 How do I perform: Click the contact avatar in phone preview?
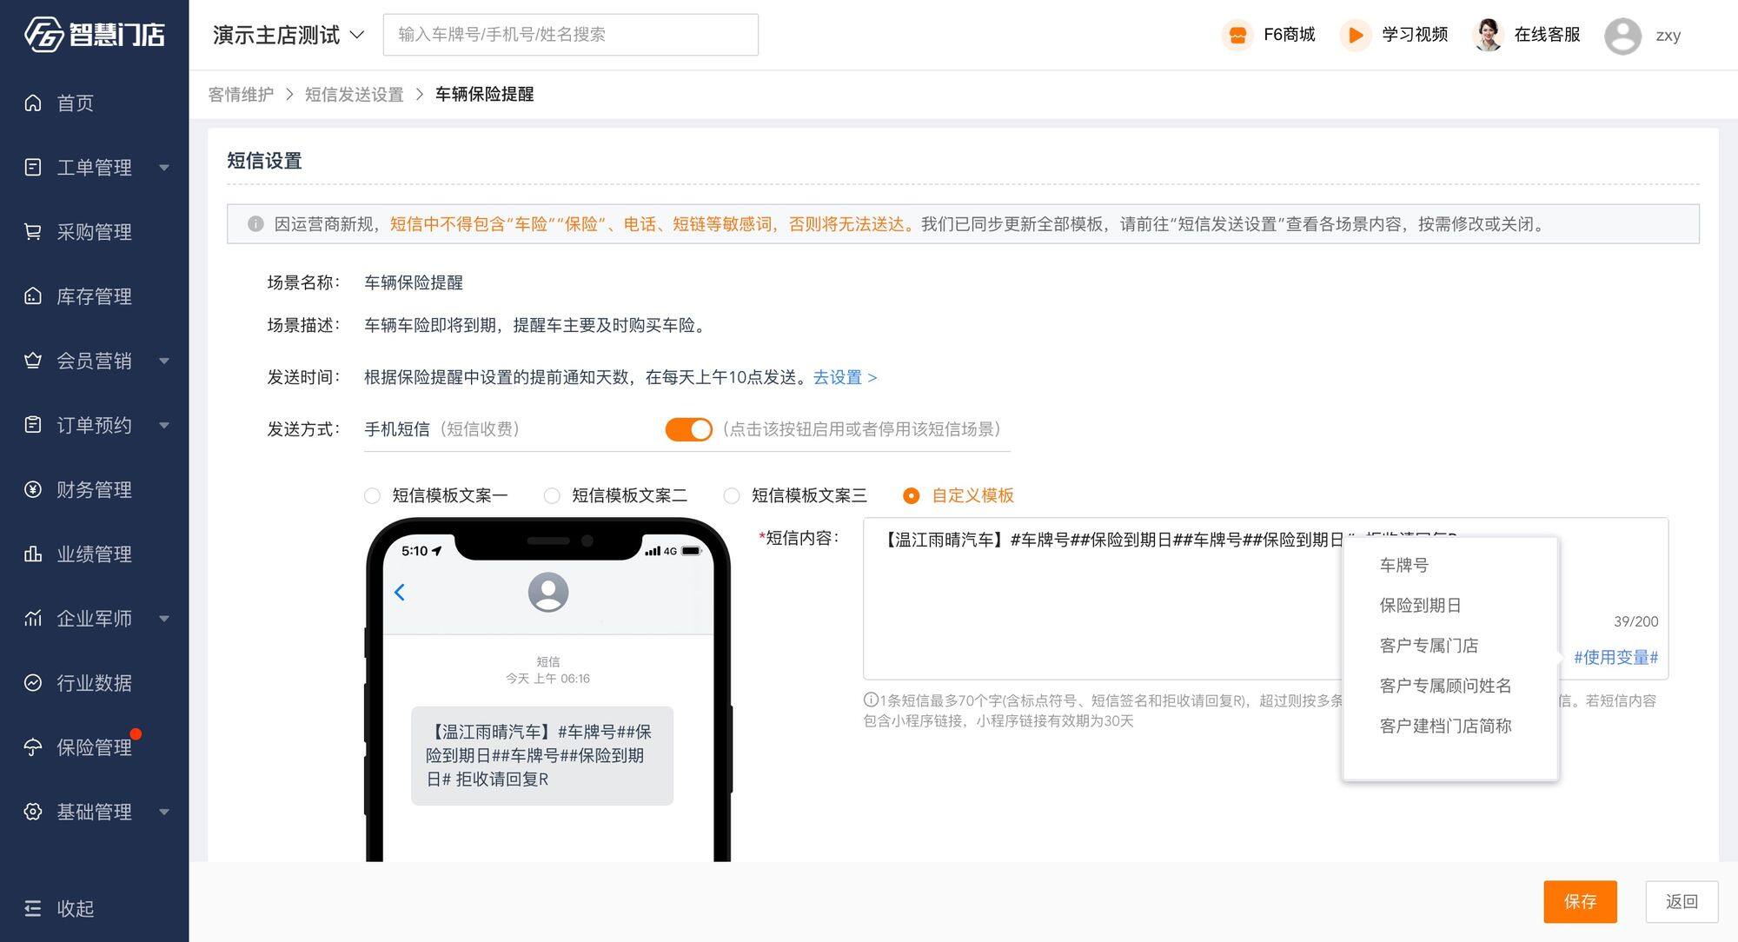[x=548, y=592]
